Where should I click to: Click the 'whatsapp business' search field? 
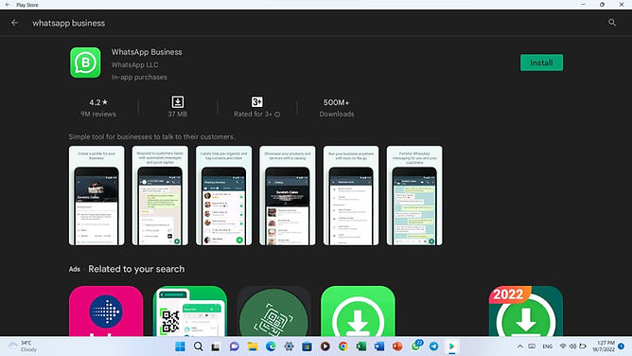[x=69, y=23]
